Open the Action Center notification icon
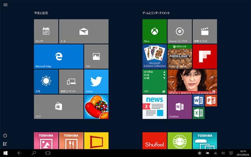The width and height of the screenshot is (251, 157). click(x=231, y=153)
